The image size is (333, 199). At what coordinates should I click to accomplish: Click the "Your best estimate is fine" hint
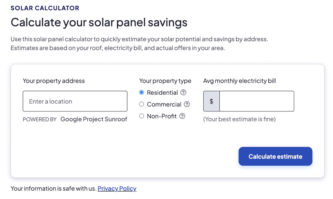pyautogui.click(x=239, y=119)
